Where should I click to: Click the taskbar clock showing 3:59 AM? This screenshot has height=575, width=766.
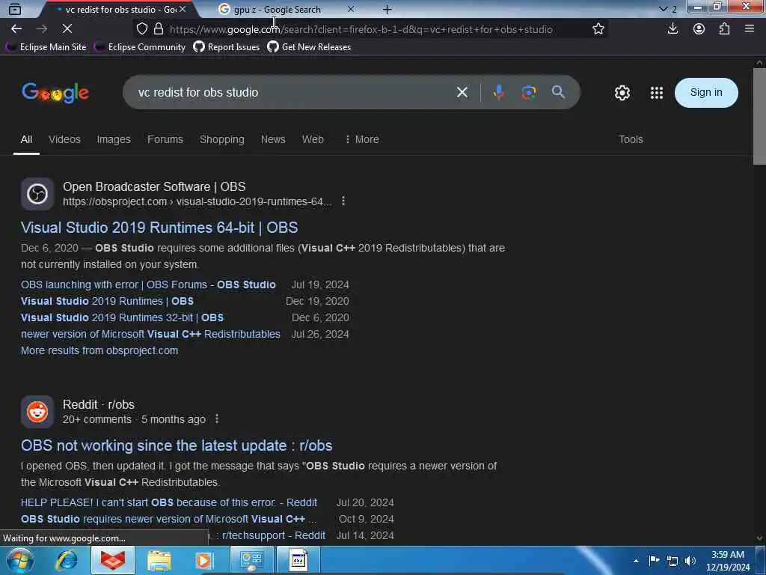pos(728,561)
